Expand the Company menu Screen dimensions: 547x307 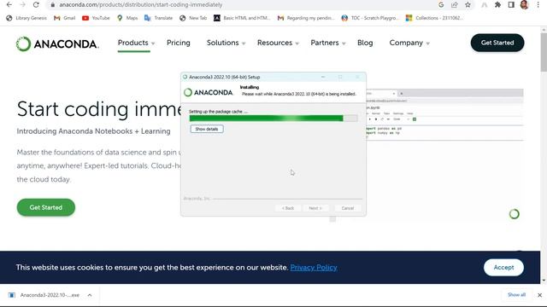pos(409,43)
